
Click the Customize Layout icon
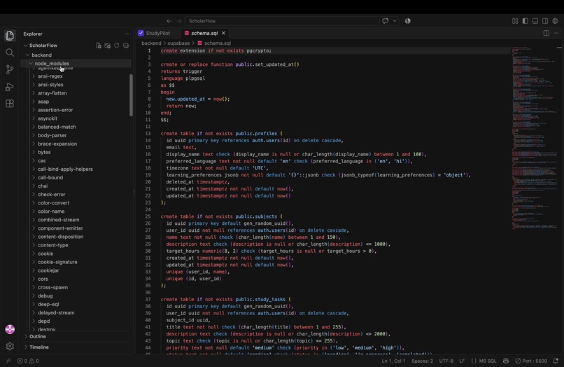pyautogui.click(x=515, y=21)
